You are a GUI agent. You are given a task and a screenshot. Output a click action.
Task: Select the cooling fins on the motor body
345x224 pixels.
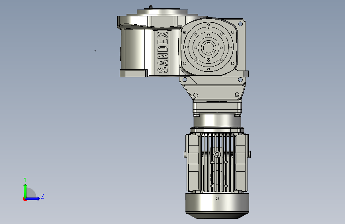coord(217,162)
